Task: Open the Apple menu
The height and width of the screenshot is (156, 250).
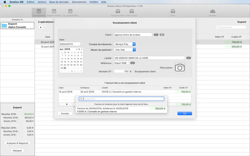Action: click(x=5, y=2)
